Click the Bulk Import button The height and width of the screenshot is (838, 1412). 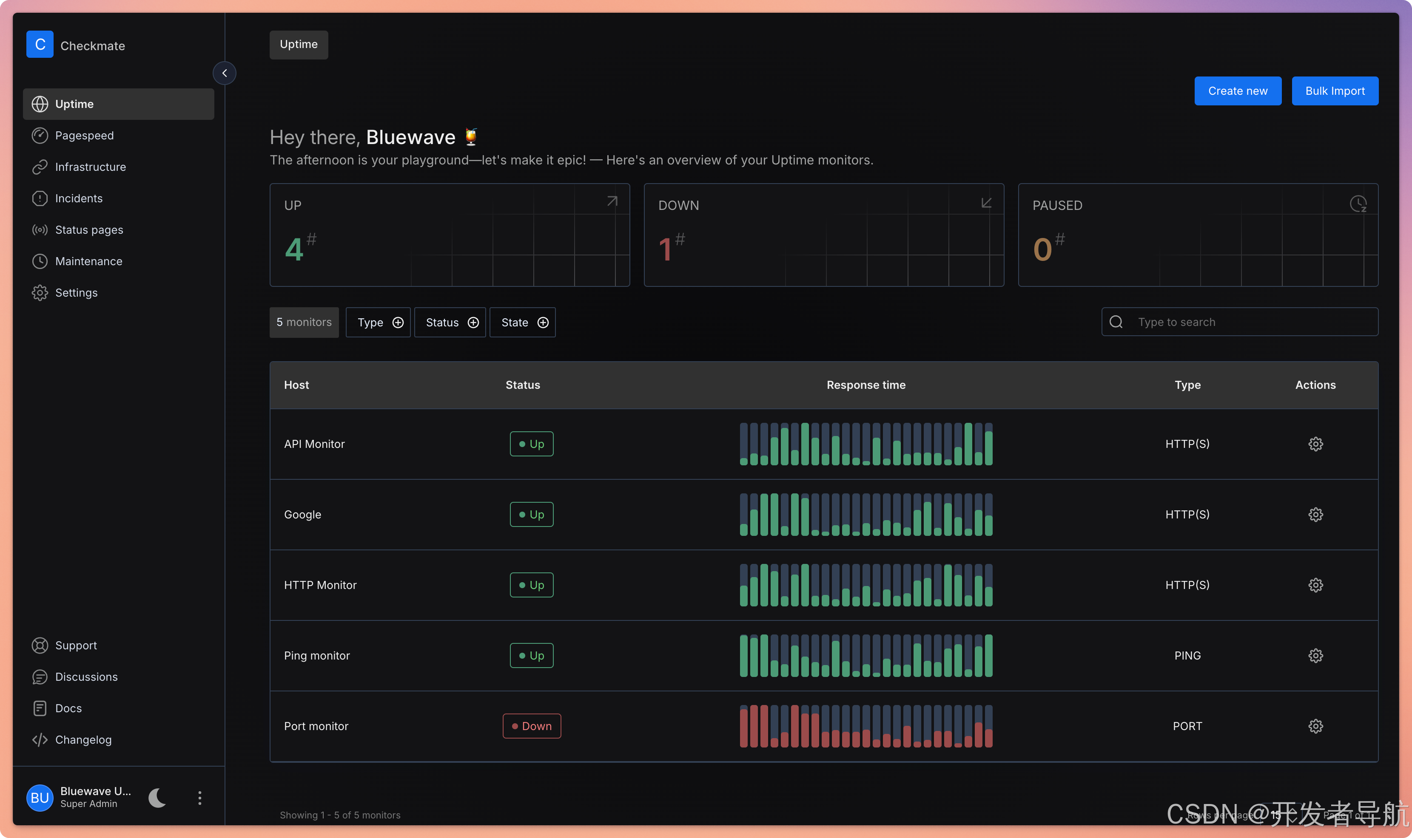coord(1335,91)
